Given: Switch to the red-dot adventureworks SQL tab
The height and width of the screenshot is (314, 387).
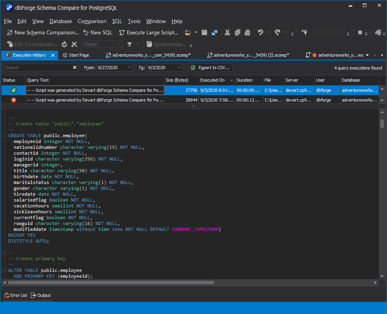Looking at the screenshot, I should click(334, 55).
